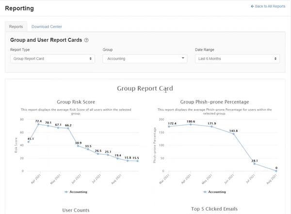Image resolution: width=291 pixels, height=214 pixels.
Task: Click the 45.1 data point on Risk Score chart
Action: pos(29,142)
